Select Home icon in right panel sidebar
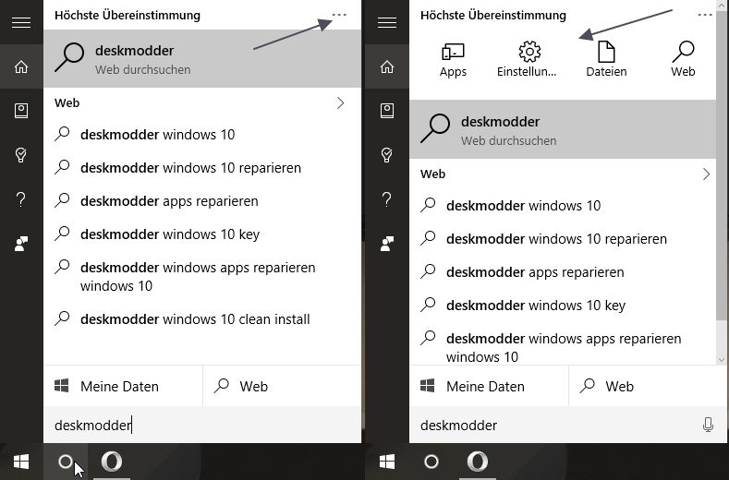Screen dimensions: 729x480 click(387, 66)
